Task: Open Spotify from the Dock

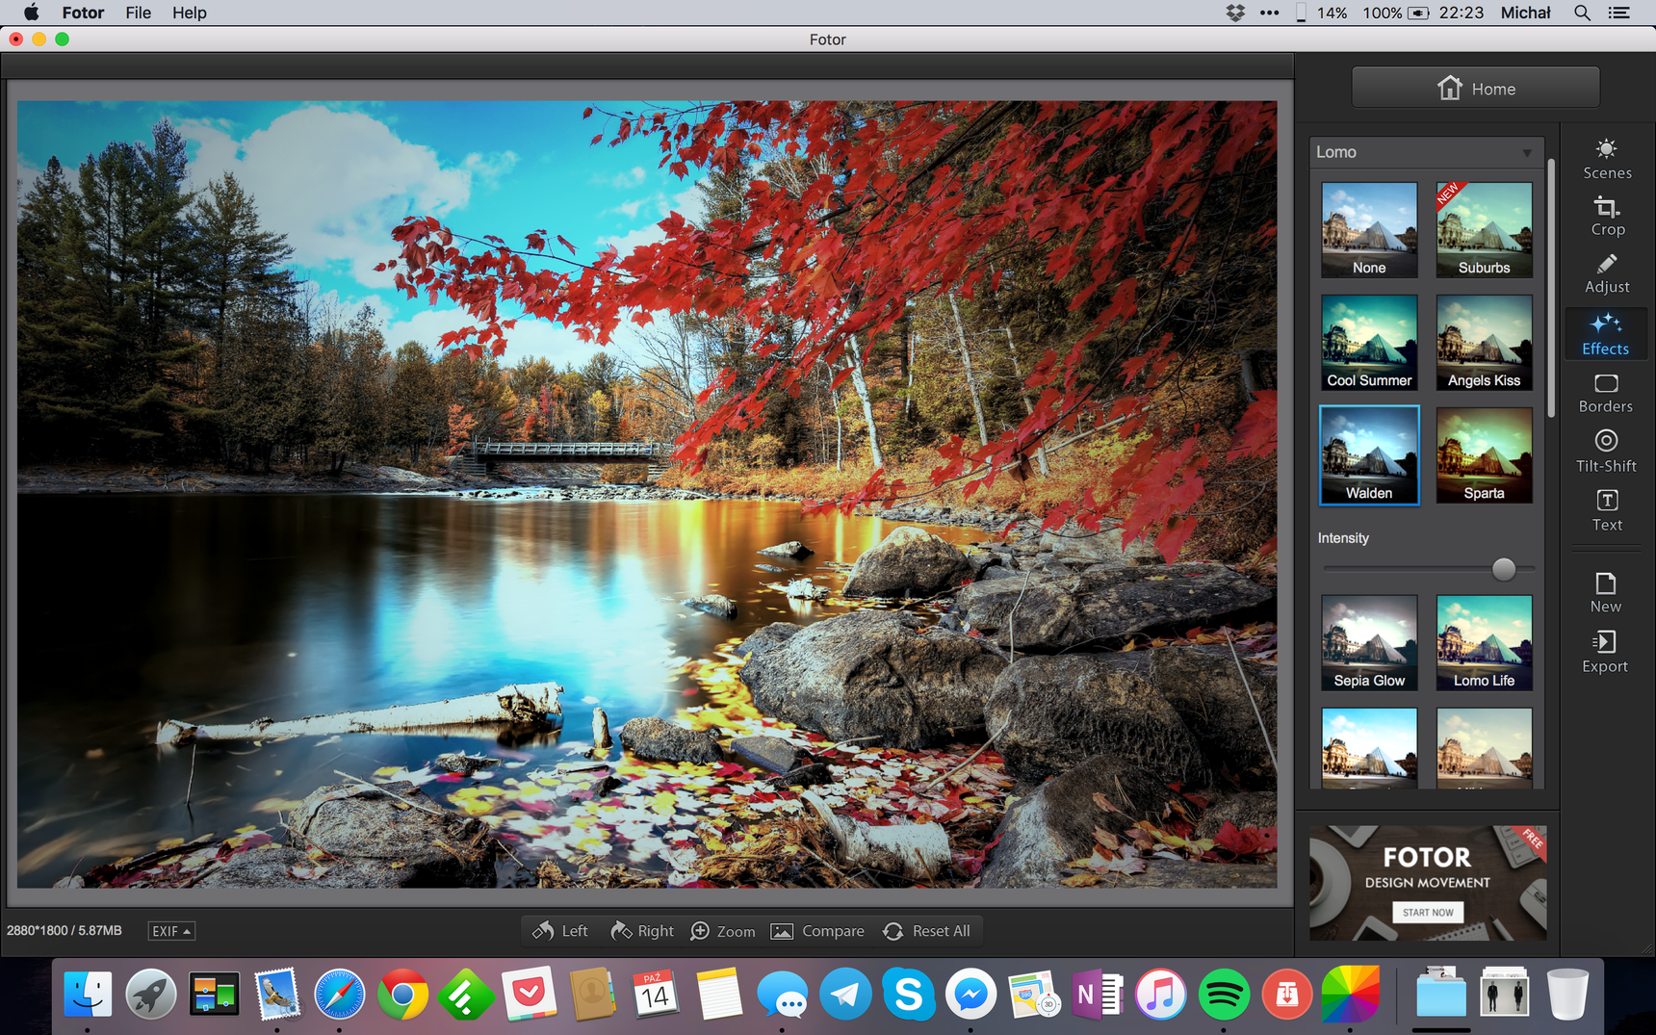Action: tap(1223, 995)
